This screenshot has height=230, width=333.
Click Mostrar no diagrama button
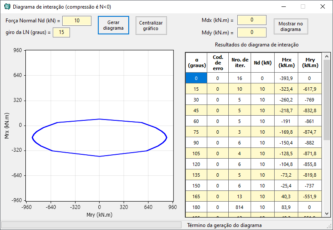tap(291, 26)
